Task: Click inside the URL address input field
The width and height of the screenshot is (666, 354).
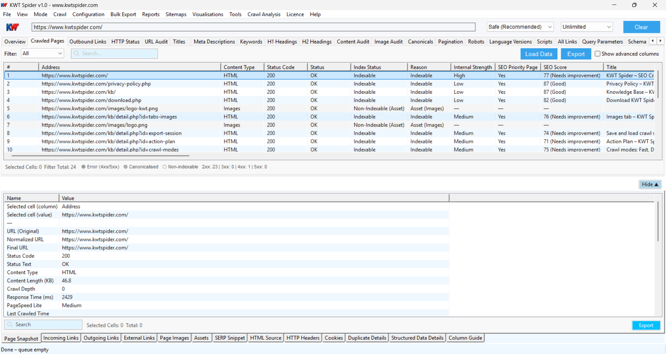Action: [x=243, y=27]
